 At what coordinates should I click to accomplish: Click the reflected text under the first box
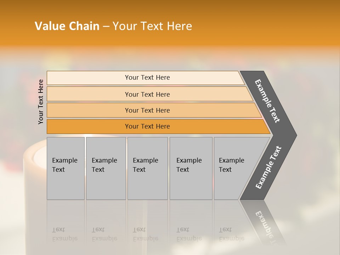click(x=65, y=234)
